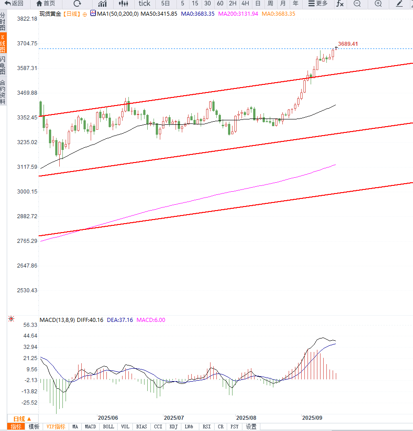413x431 pixels.
Task: Click the 2025/07 date axis label
Action: coord(174,418)
